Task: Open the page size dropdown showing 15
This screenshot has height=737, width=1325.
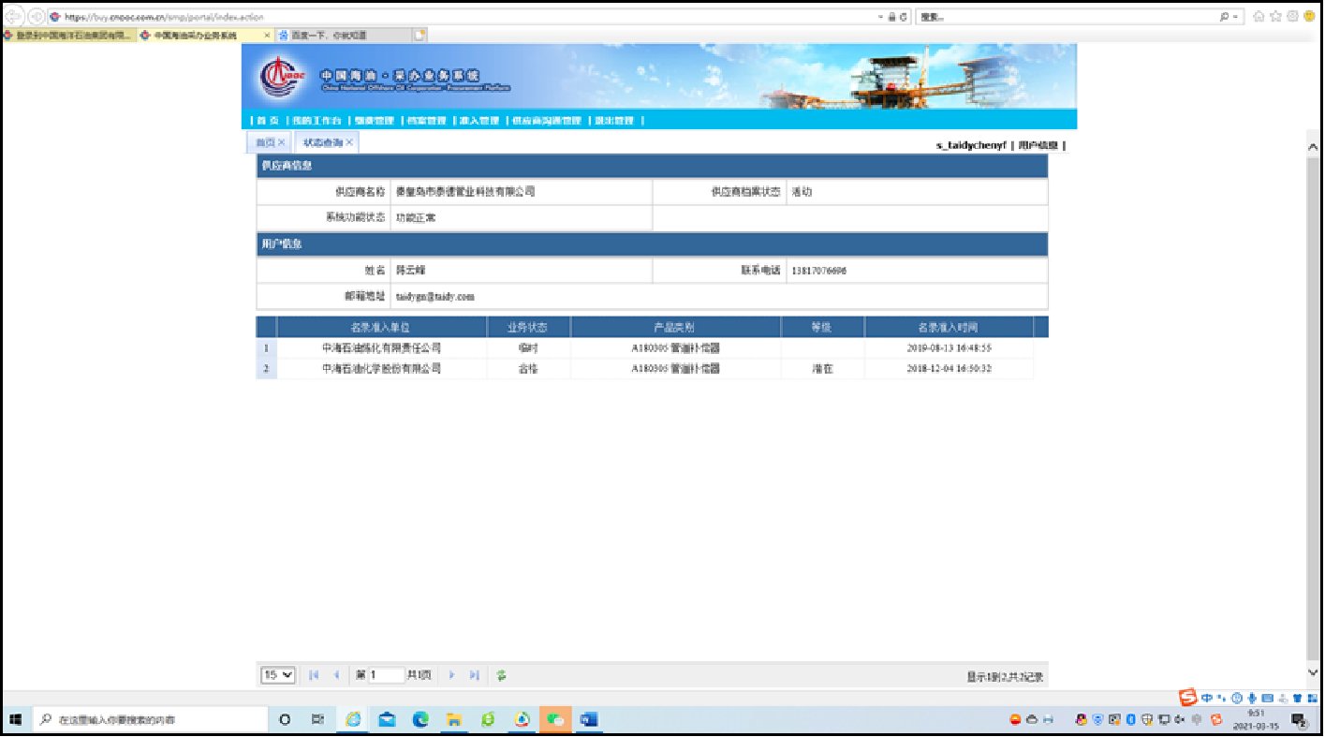Action: [x=278, y=675]
